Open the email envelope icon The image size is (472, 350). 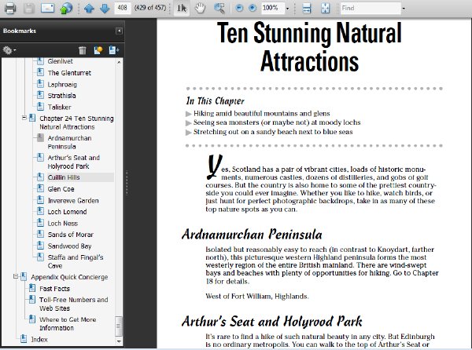[47, 8]
